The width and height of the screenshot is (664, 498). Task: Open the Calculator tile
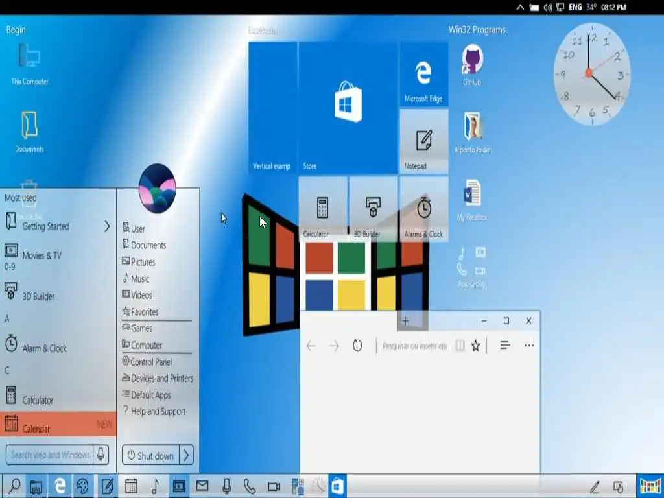(x=323, y=208)
